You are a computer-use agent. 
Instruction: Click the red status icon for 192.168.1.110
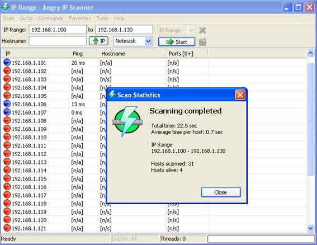[x=7, y=136]
